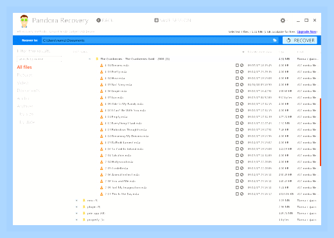334x238 pixels.
Task: Expand the plugin folder
Action: (76, 207)
